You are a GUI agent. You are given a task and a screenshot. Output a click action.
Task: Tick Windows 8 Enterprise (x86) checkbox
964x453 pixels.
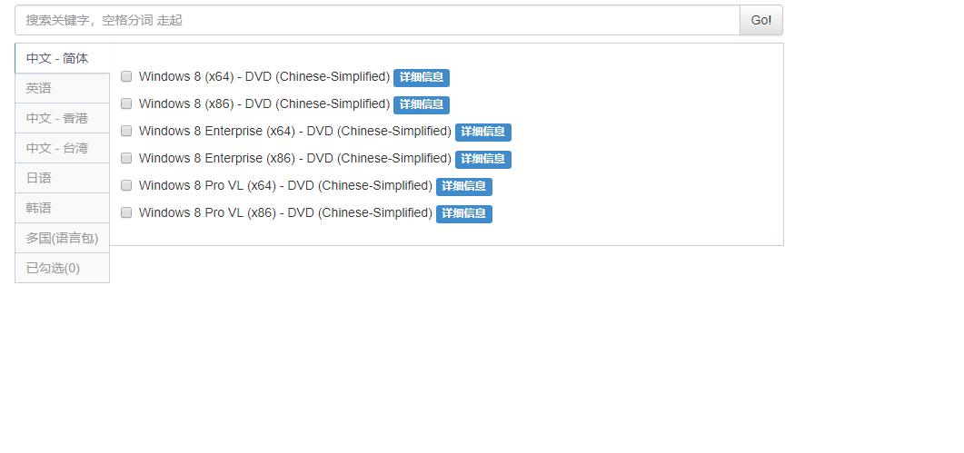126,158
